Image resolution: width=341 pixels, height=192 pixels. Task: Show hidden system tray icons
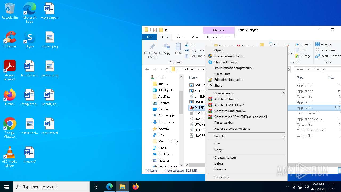(287, 187)
